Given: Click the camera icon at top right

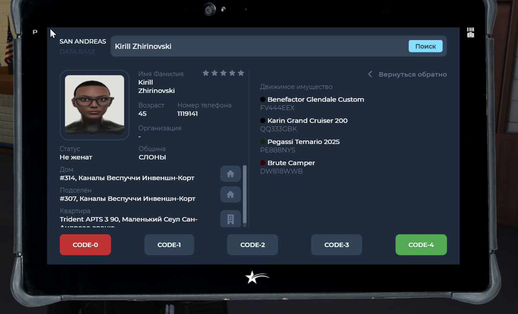Looking at the screenshot, I should click(471, 33).
